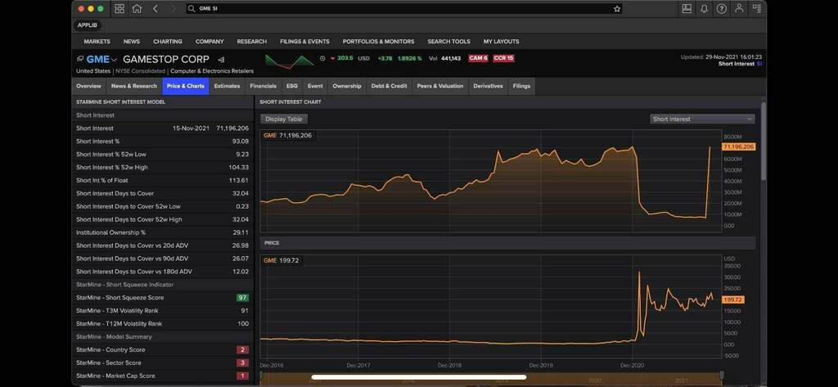Click the vertical scrollbar on the right

[764, 141]
